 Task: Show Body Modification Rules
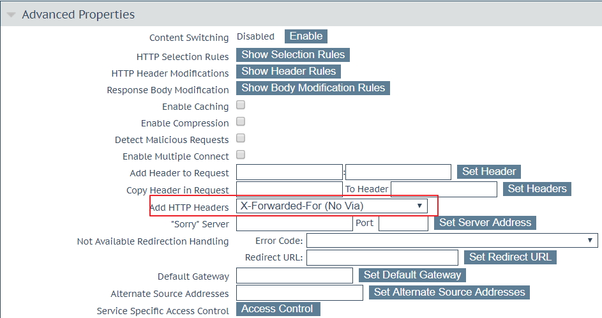313,88
